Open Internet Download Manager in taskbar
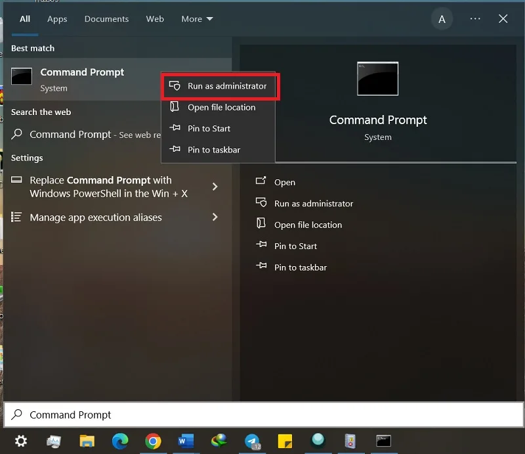This screenshot has height=454, width=525. tap(219, 441)
